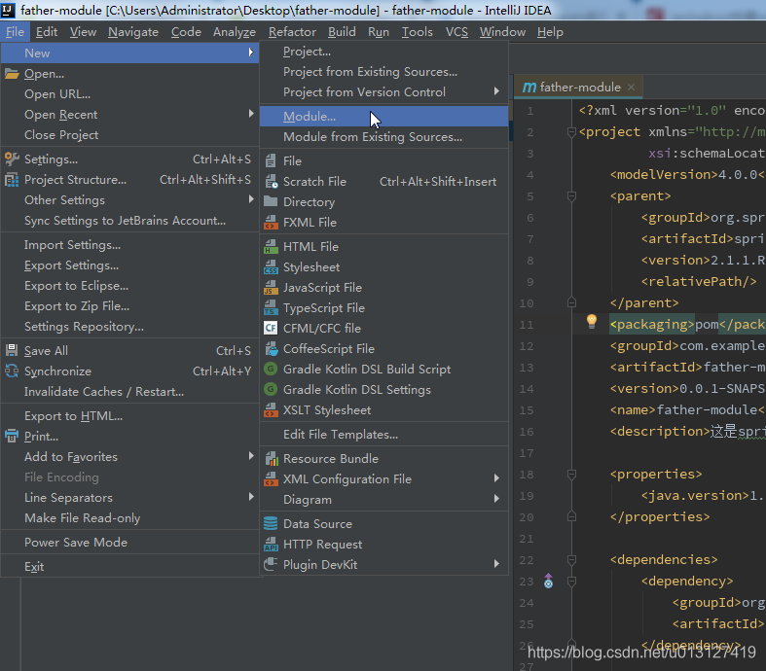The height and width of the screenshot is (671, 766).
Task: Click the packaging tag on line 11
Action: point(652,325)
